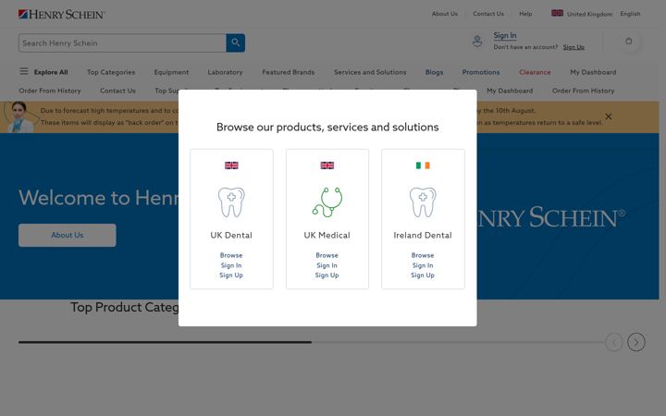Open the red Clearance menu item
This screenshot has width=666, height=416.
535,72
